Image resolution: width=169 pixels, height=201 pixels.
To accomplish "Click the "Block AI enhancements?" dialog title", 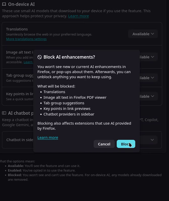I will point(69,57).
